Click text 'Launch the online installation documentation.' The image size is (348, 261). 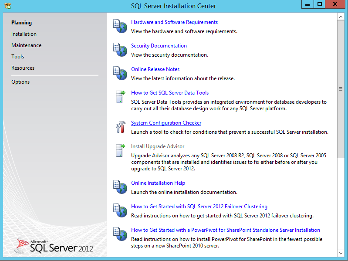click(184, 192)
